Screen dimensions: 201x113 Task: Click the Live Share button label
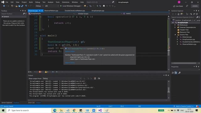tap(179, 6)
